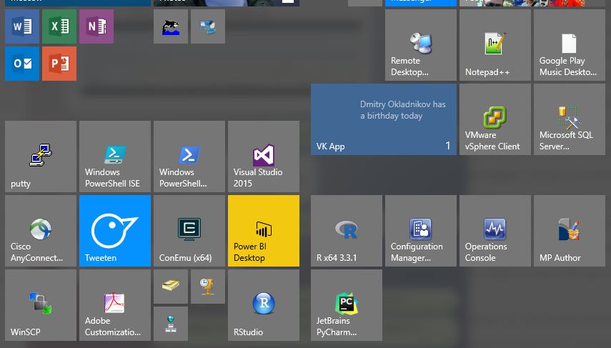The width and height of the screenshot is (611, 348).
Task: Open the purple OneNote tile
Action: (x=96, y=26)
